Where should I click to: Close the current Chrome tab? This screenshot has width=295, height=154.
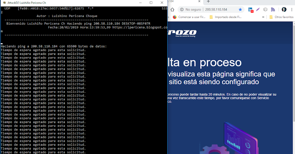click(199, 1)
